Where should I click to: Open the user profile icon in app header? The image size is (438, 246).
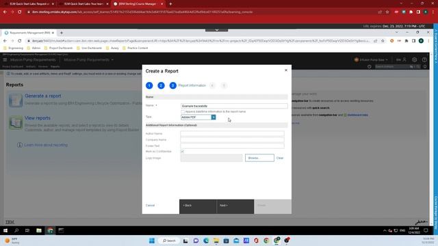coord(404,59)
